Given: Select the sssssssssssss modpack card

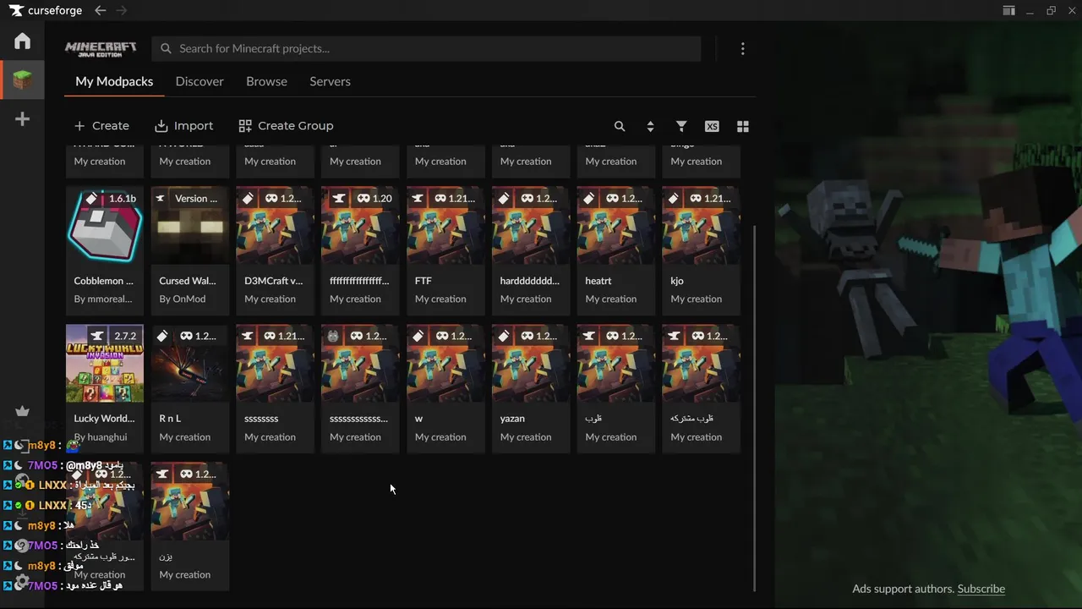Looking at the screenshot, I should [360, 388].
